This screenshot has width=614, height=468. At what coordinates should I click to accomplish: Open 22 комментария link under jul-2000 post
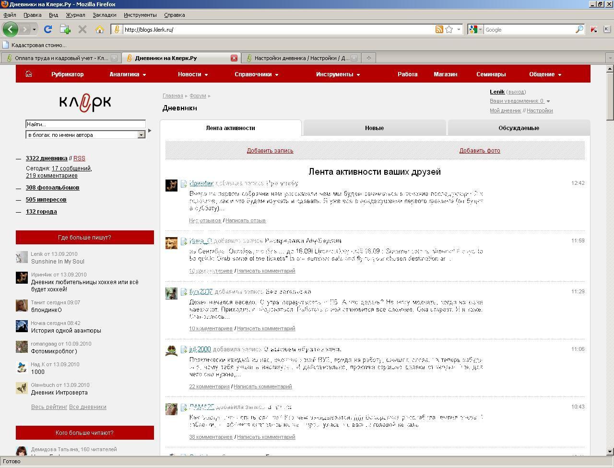point(209,386)
